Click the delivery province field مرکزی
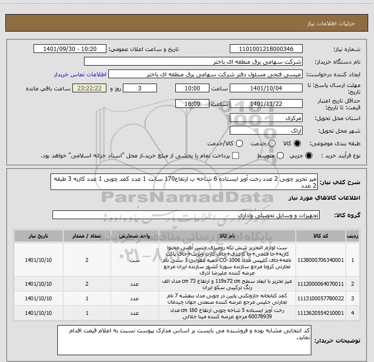Viewport: 374px width, 362px height. tap(266, 118)
